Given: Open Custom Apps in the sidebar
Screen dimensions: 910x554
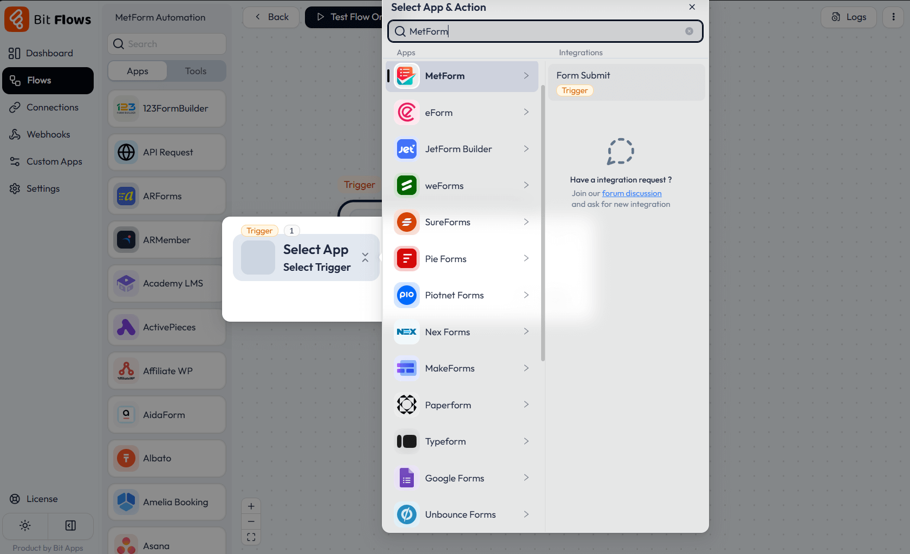Looking at the screenshot, I should click(x=48, y=161).
